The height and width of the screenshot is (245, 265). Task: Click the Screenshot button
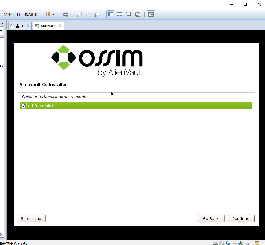32,218
